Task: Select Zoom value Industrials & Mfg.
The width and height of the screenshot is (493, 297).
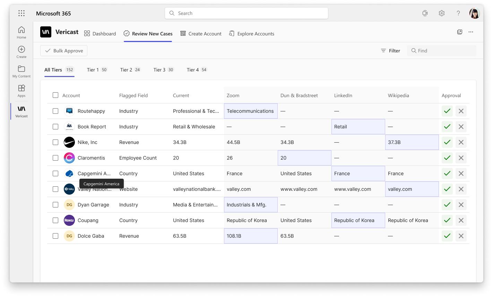Action: tap(251, 205)
